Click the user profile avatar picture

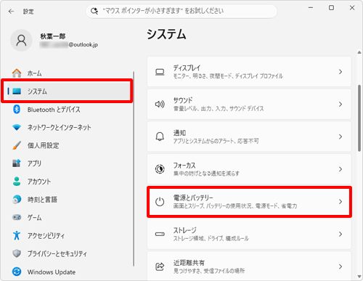21,41
